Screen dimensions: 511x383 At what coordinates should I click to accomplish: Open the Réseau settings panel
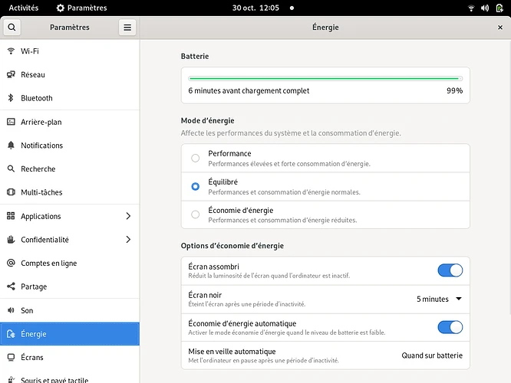pos(33,75)
